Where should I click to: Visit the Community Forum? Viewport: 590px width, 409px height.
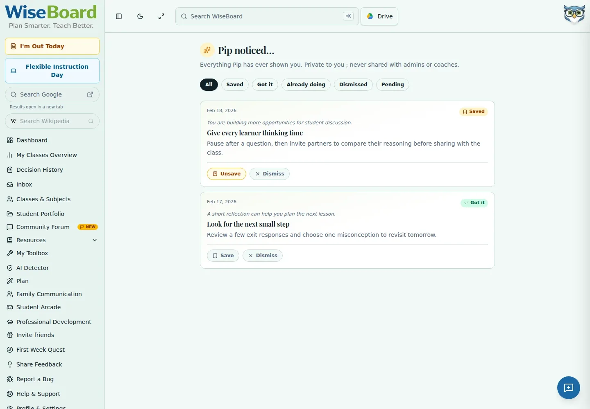coord(52,227)
